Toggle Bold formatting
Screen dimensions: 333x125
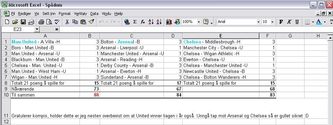pos(281,22)
